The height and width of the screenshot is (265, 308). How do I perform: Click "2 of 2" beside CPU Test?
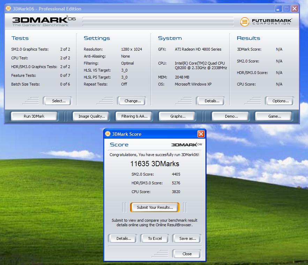(x=65, y=58)
